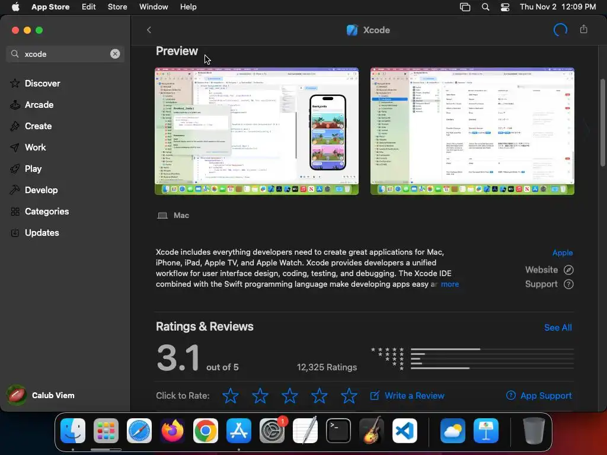Open the Play section
Viewport: 607px width, 455px height.
(x=33, y=169)
